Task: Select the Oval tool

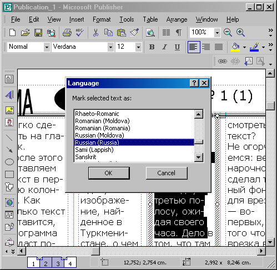Action: pyautogui.click(x=9, y=162)
